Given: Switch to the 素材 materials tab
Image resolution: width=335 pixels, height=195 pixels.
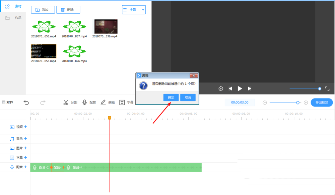Looking at the screenshot, I should pyautogui.click(x=13, y=6).
